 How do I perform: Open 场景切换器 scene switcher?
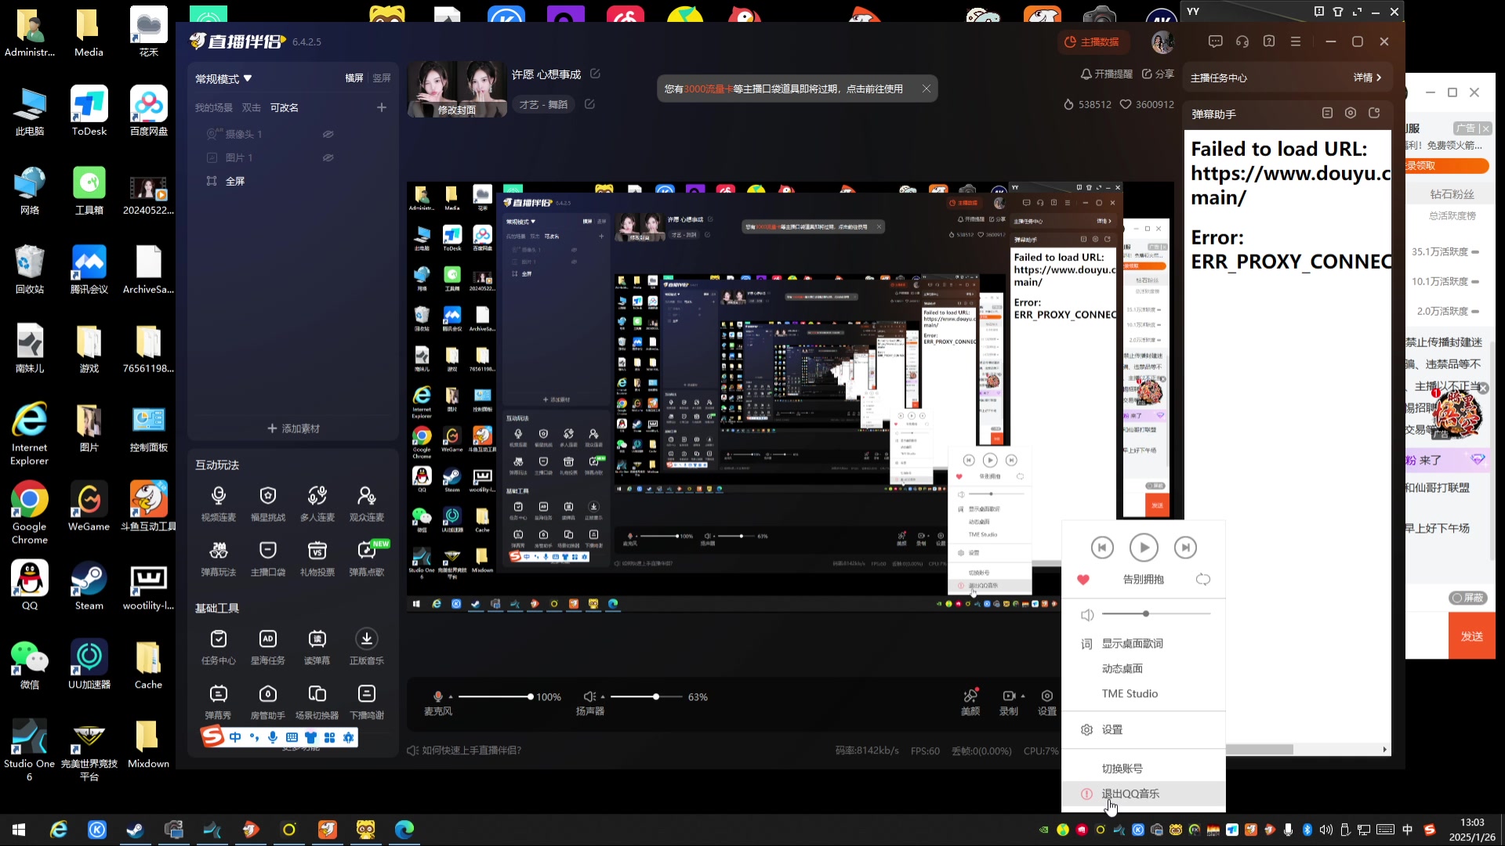pyautogui.click(x=317, y=701)
